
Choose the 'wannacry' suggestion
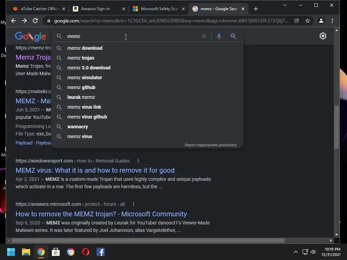tap(147, 127)
